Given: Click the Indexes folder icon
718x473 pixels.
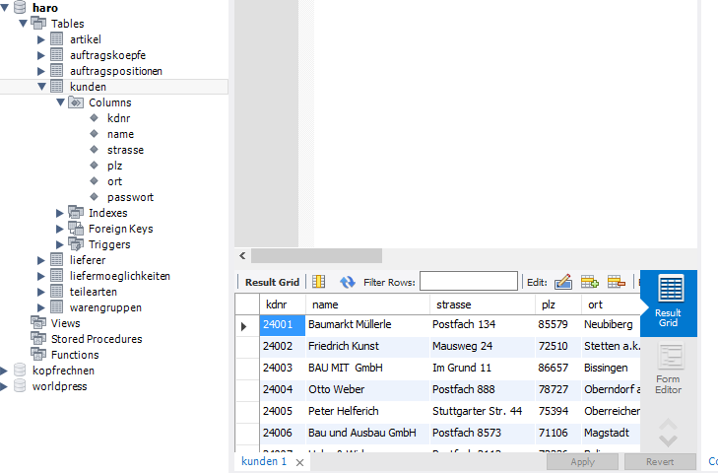Looking at the screenshot, I should point(76,212).
